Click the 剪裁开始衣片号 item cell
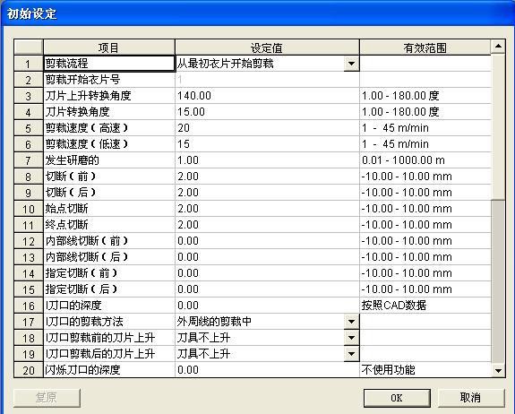 click(108, 80)
